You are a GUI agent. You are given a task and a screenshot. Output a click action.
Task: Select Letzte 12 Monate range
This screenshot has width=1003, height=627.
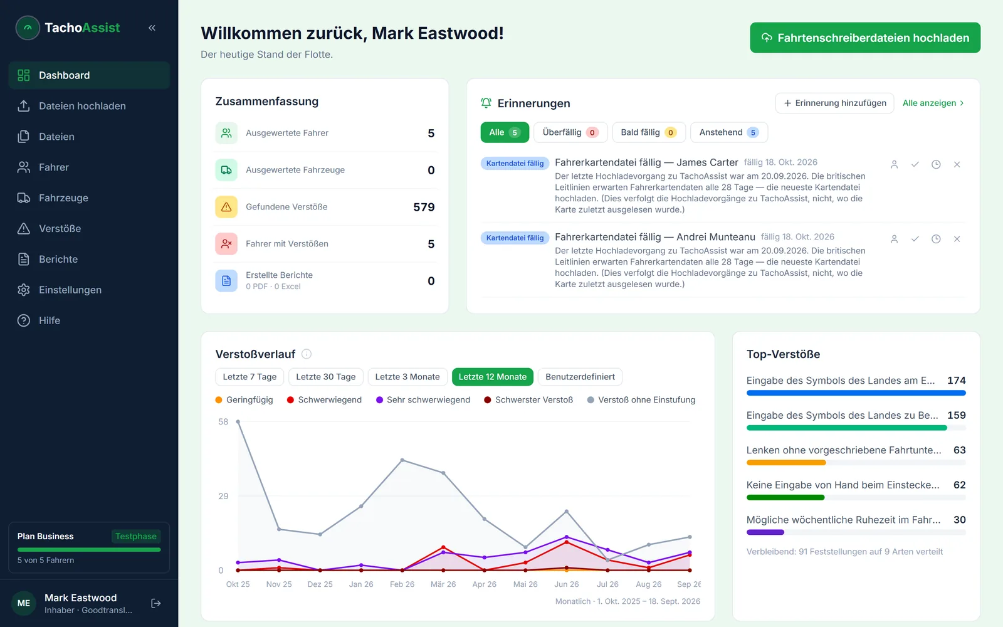point(493,377)
